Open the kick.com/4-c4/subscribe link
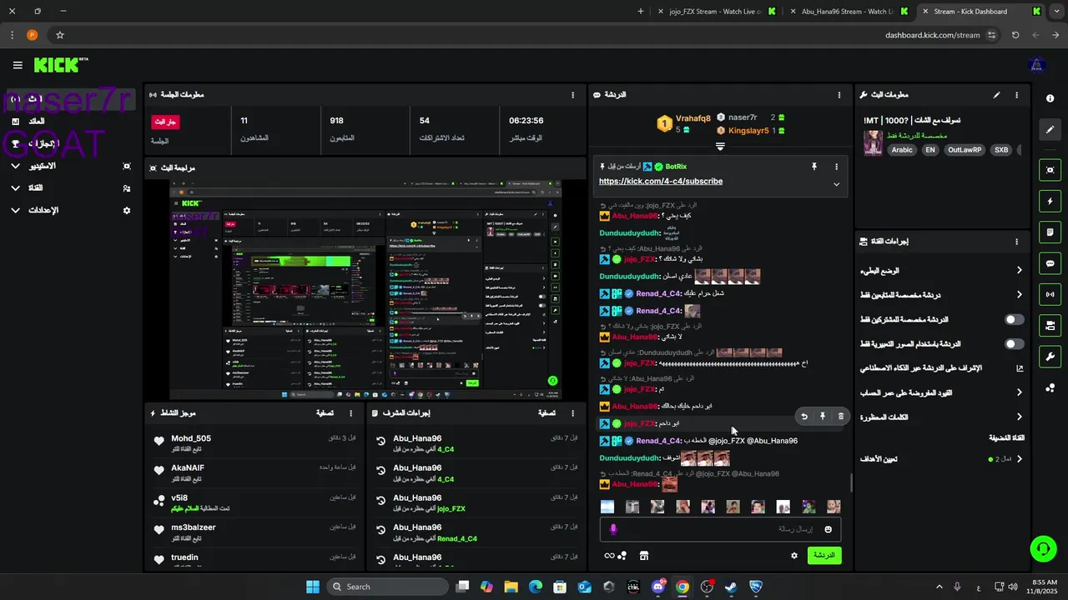The height and width of the screenshot is (600, 1068). (x=661, y=182)
